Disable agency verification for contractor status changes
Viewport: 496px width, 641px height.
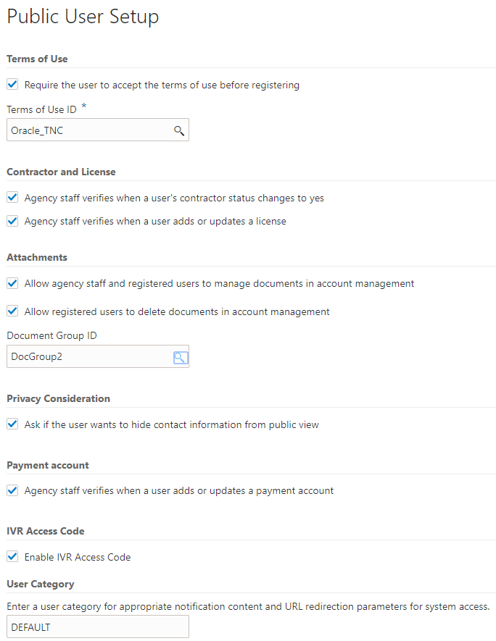click(x=12, y=197)
